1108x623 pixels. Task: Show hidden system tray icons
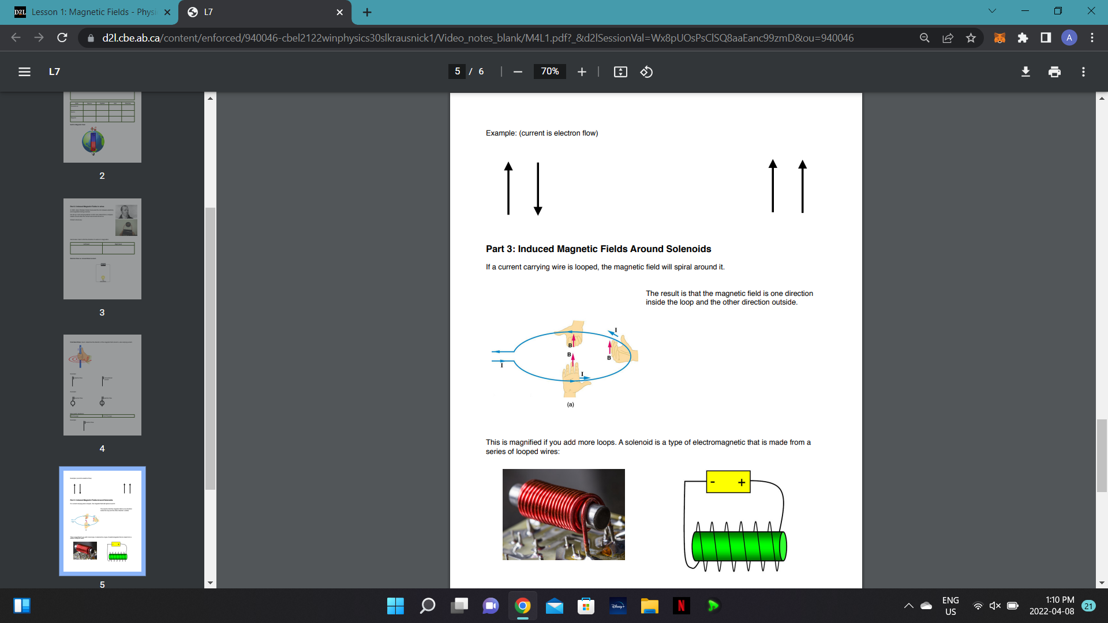pos(908,606)
